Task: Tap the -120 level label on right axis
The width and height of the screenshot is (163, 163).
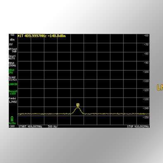Action: tap(146, 90)
